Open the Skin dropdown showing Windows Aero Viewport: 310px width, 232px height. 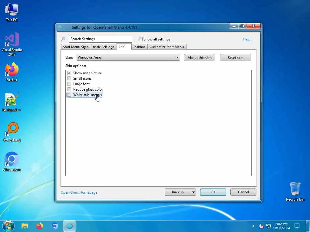(x=128, y=57)
